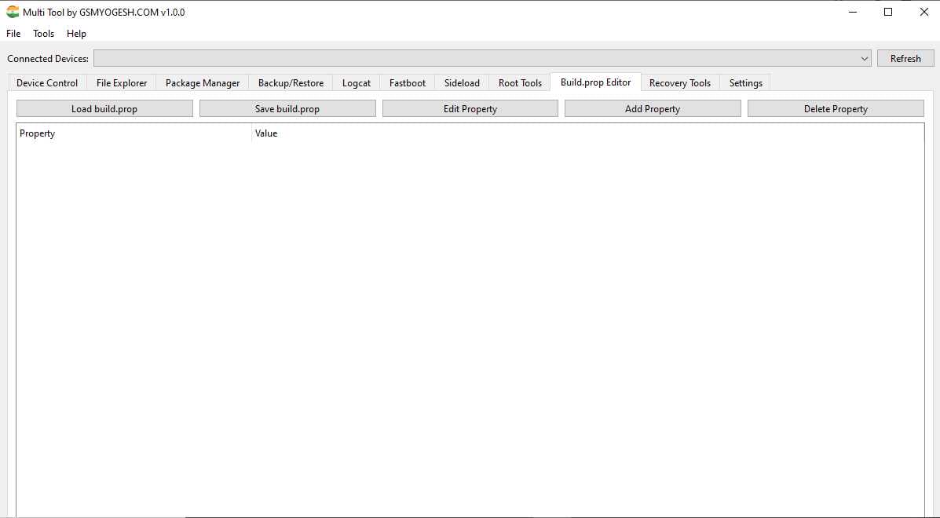The height and width of the screenshot is (518, 940).
Task: Click the Refresh button
Action: pyautogui.click(x=905, y=59)
